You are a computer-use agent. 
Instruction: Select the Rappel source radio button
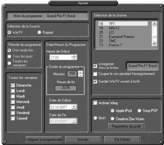(x=39, y=32)
